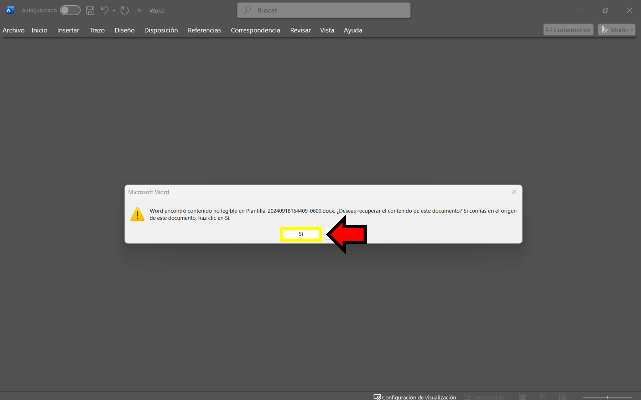Go to the Disposición tab
This screenshot has height=400, width=641.
[x=161, y=30]
